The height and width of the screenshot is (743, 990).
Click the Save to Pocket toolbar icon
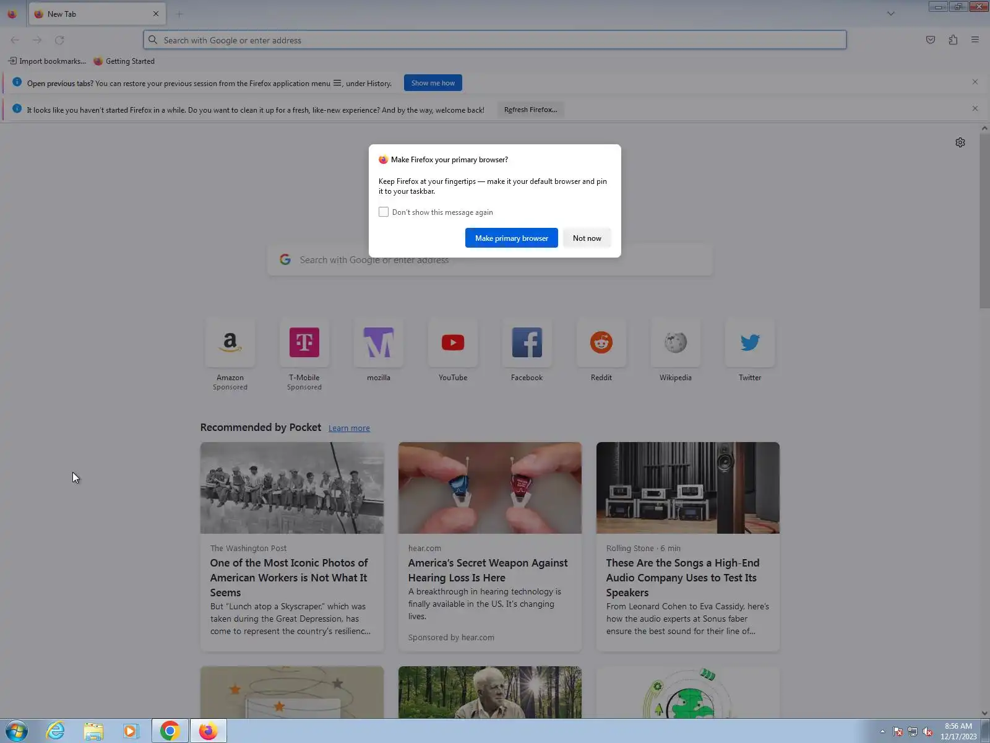931,40
